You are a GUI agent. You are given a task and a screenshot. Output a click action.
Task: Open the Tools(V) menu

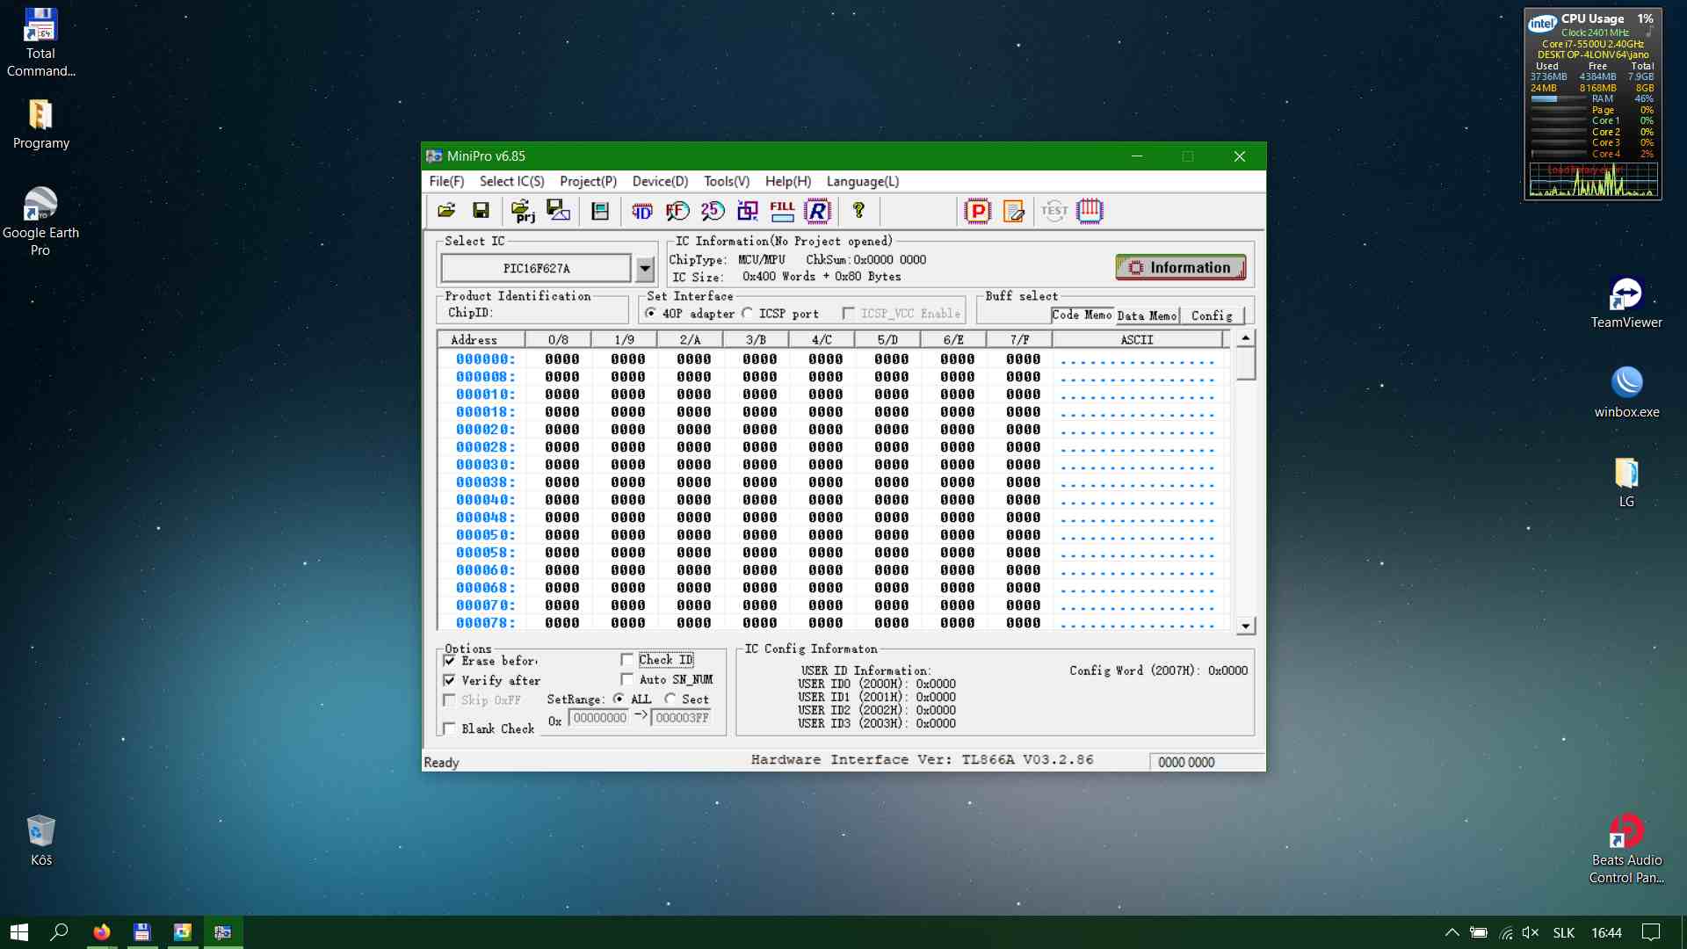tap(726, 182)
